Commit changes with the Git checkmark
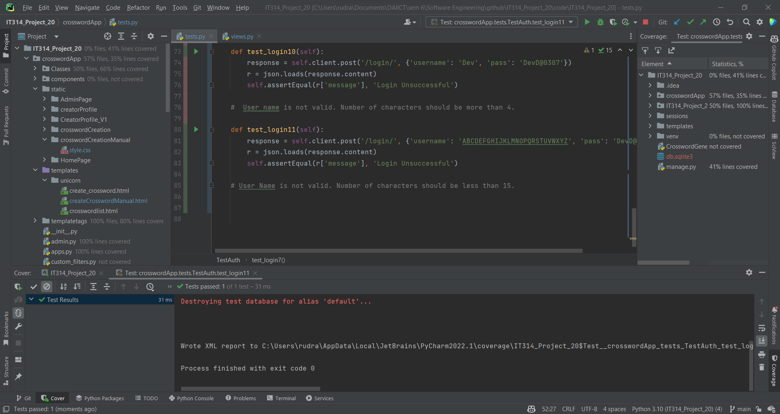The height and width of the screenshot is (414, 780). click(690, 22)
